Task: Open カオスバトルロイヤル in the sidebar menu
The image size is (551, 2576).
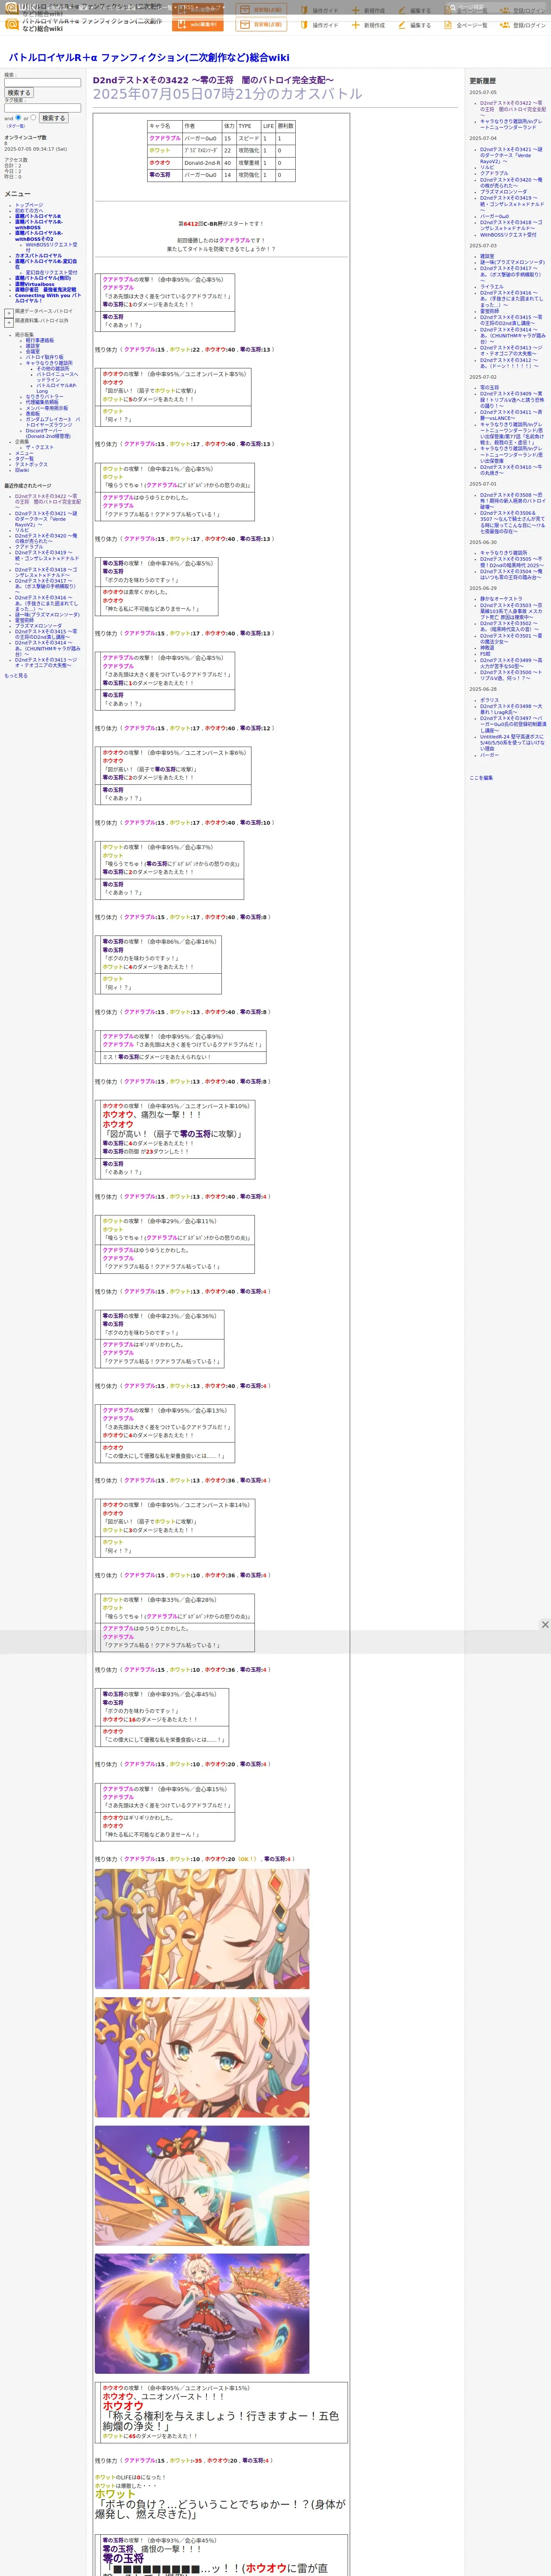Action: click(x=38, y=256)
